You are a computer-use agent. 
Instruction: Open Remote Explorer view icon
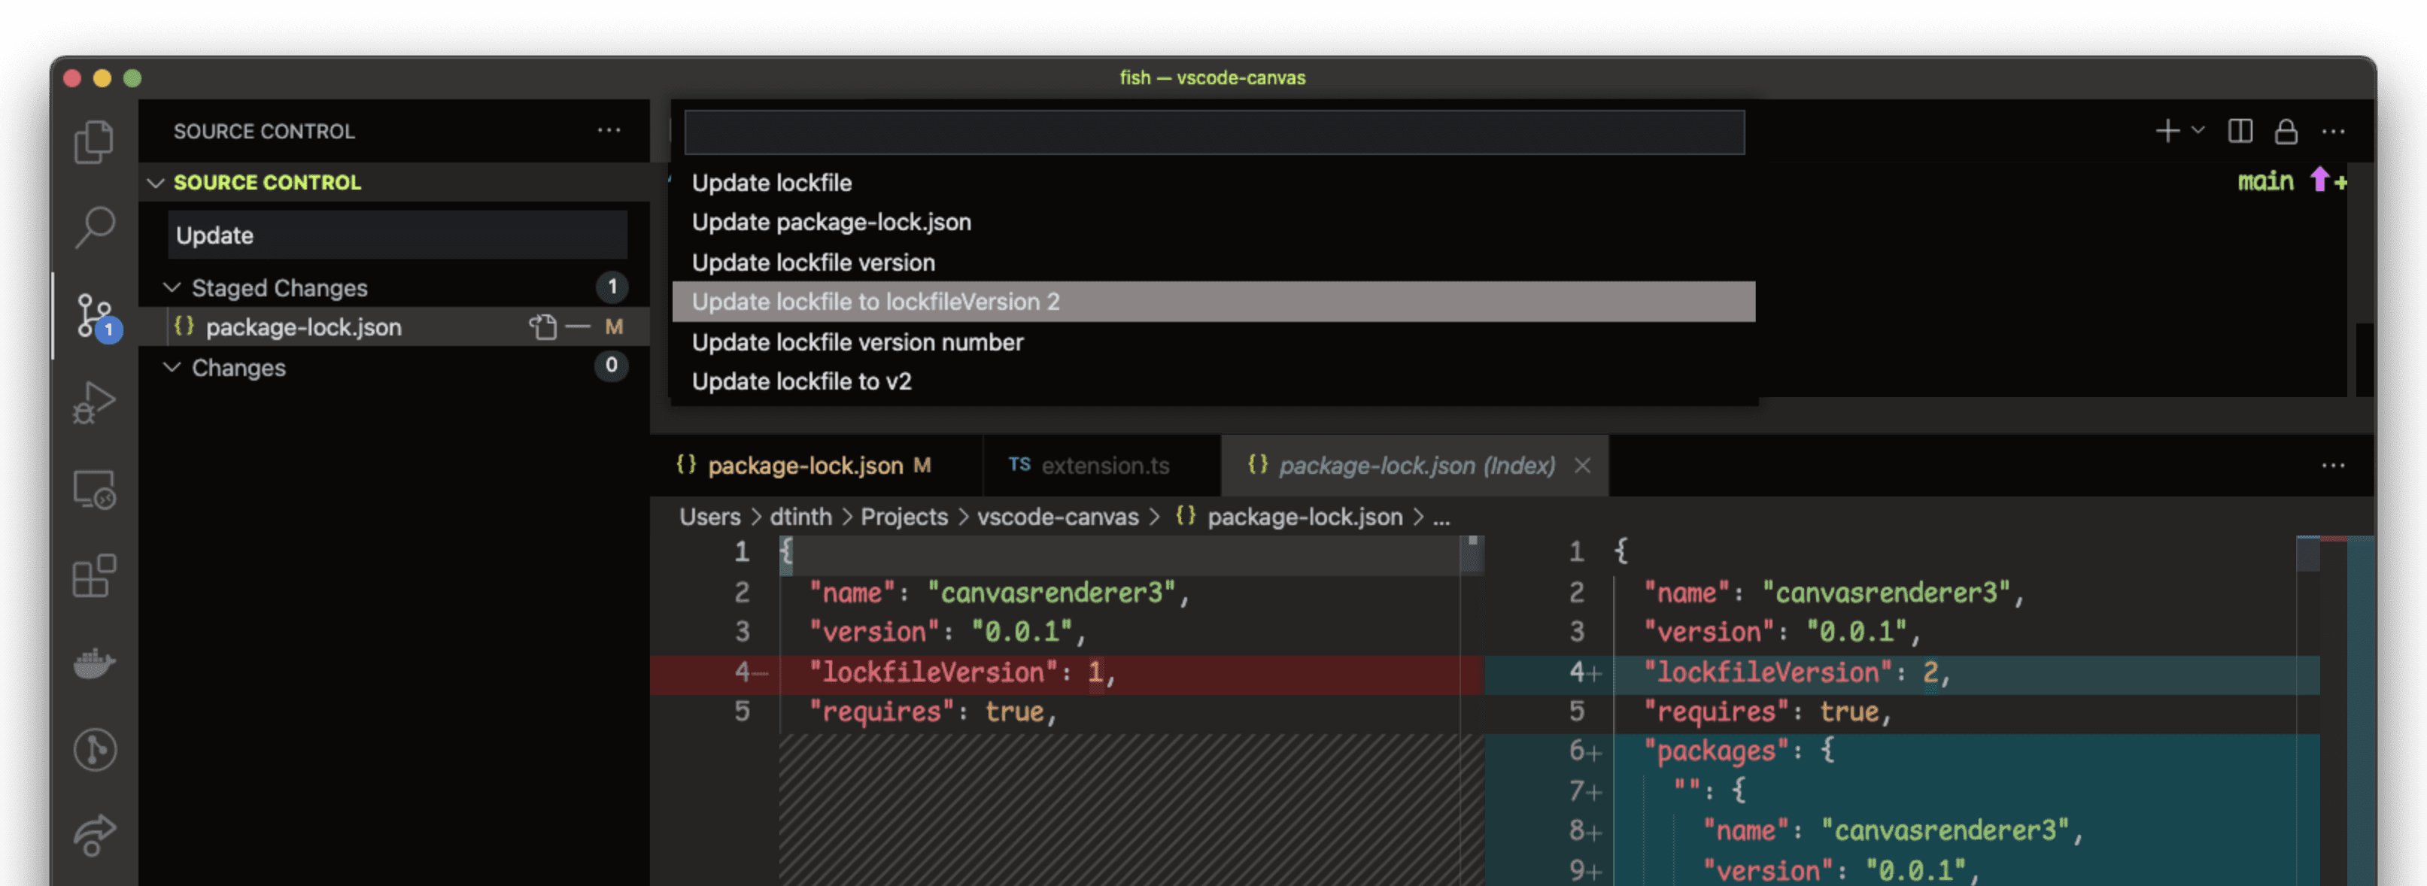[94, 490]
